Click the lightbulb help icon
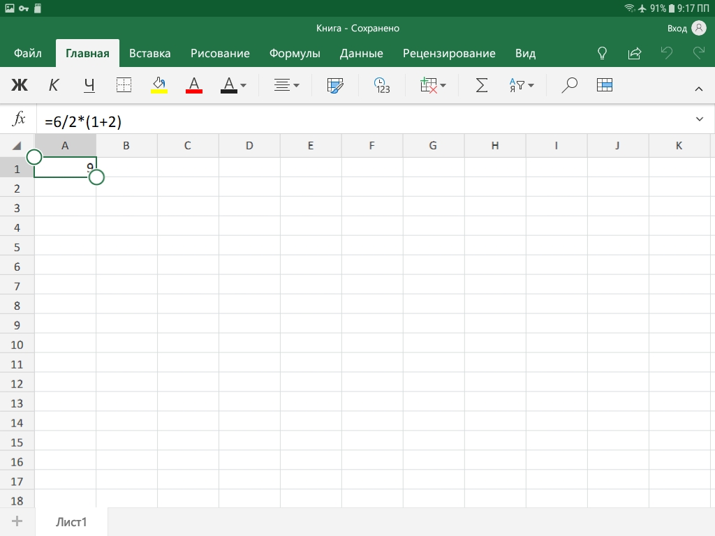The height and width of the screenshot is (536, 715). click(602, 53)
